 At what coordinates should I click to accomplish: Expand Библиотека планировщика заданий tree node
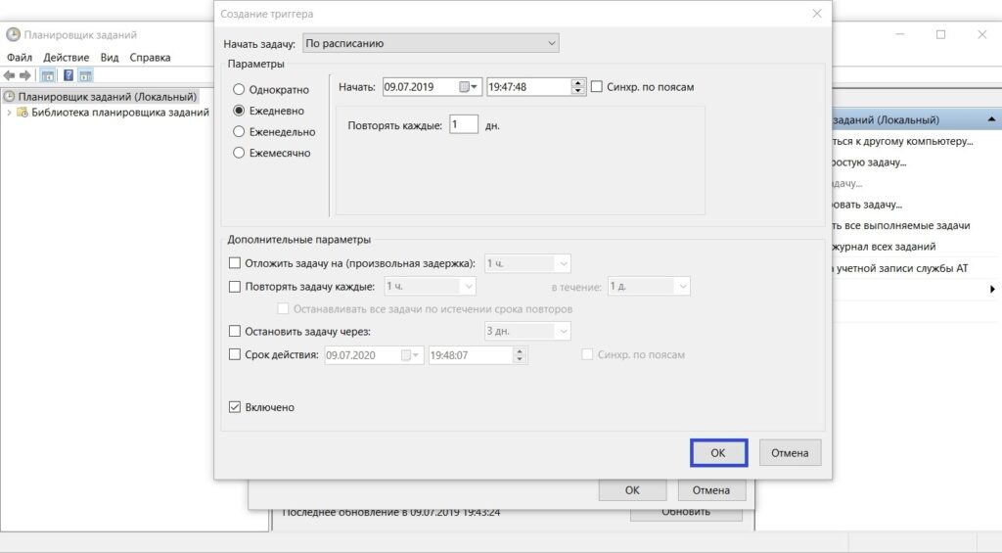tap(9, 113)
